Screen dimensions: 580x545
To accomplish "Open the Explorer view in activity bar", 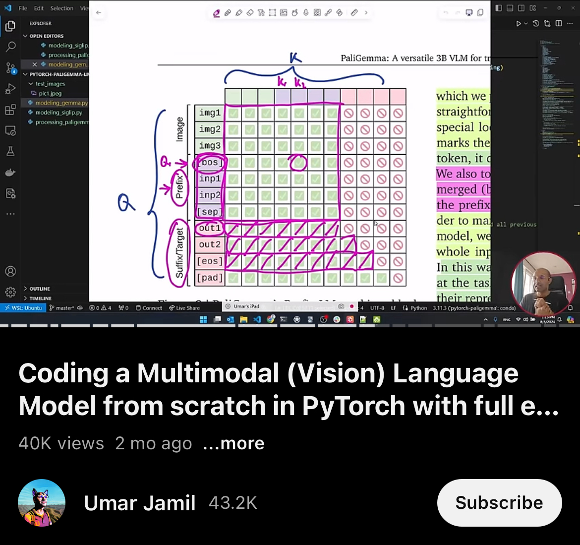I will (10, 26).
